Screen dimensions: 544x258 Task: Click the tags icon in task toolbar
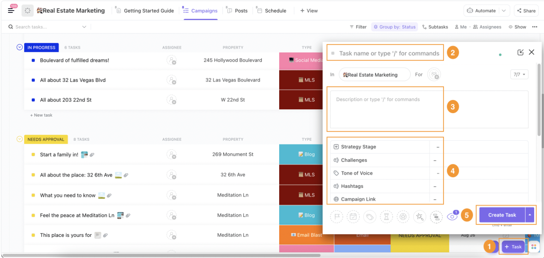click(x=370, y=217)
